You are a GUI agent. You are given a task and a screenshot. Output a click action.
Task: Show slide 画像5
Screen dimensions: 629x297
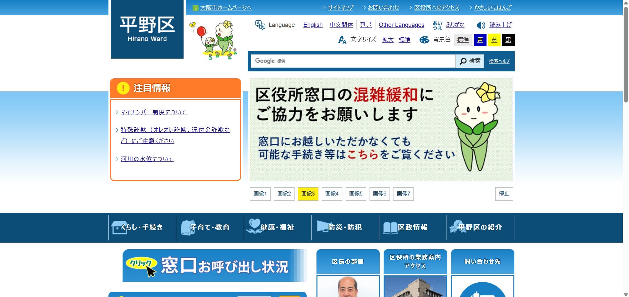pos(356,194)
